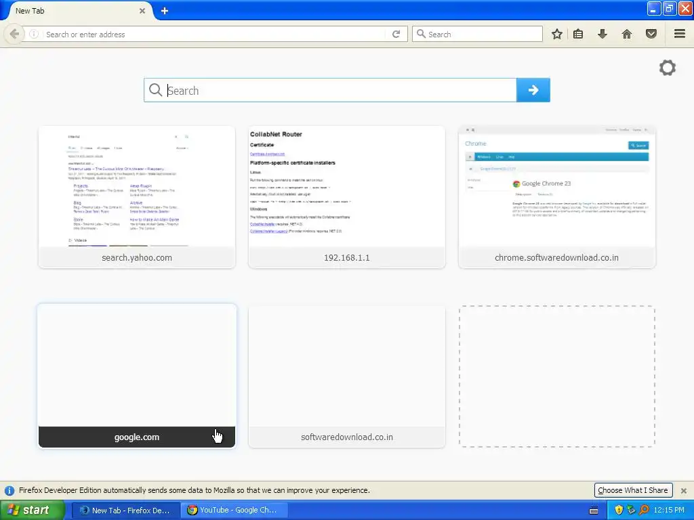Open the Pocket icon
694x520 pixels.
651,34
